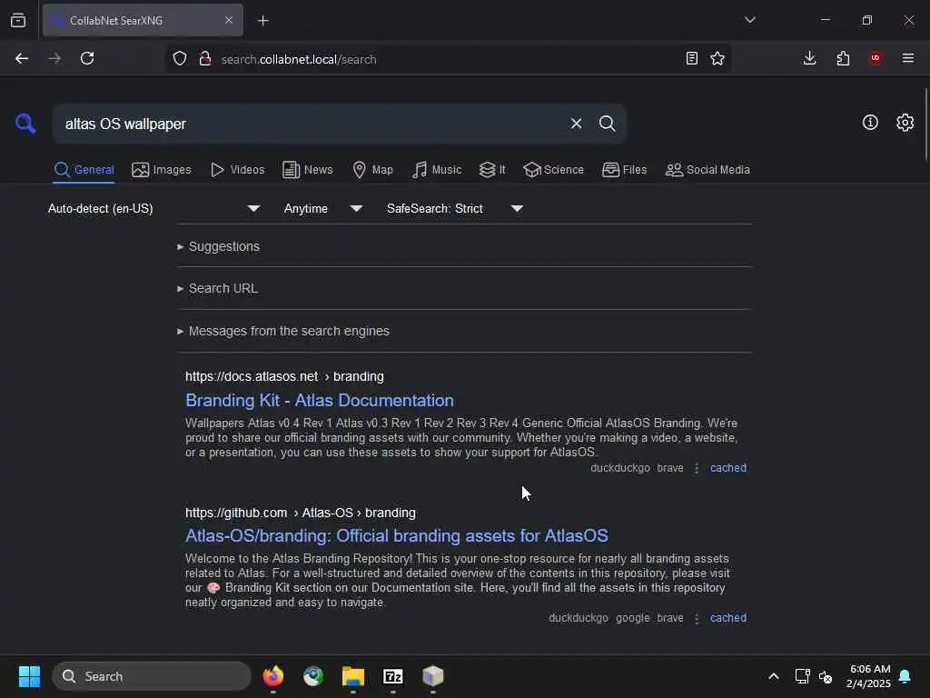Launch Firefox from the taskbar
This screenshot has height=698, width=930.
point(272,676)
